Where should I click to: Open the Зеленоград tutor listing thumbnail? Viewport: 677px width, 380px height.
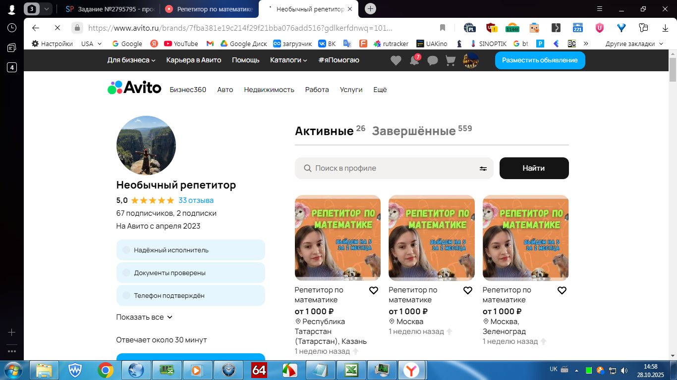526,237
